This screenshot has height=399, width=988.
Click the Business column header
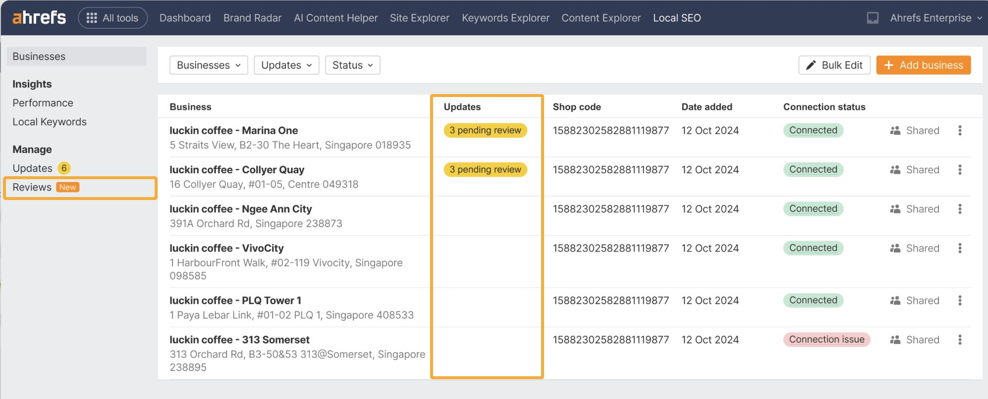point(190,106)
